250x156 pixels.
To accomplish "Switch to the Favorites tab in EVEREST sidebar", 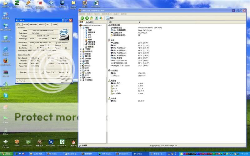I will coord(90,22).
